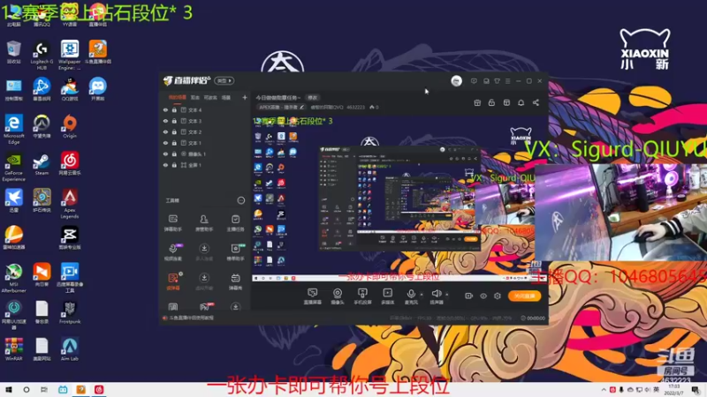Open the layout panel icon beside bell
This screenshot has height=397, width=707.
pyautogui.click(x=506, y=102)
